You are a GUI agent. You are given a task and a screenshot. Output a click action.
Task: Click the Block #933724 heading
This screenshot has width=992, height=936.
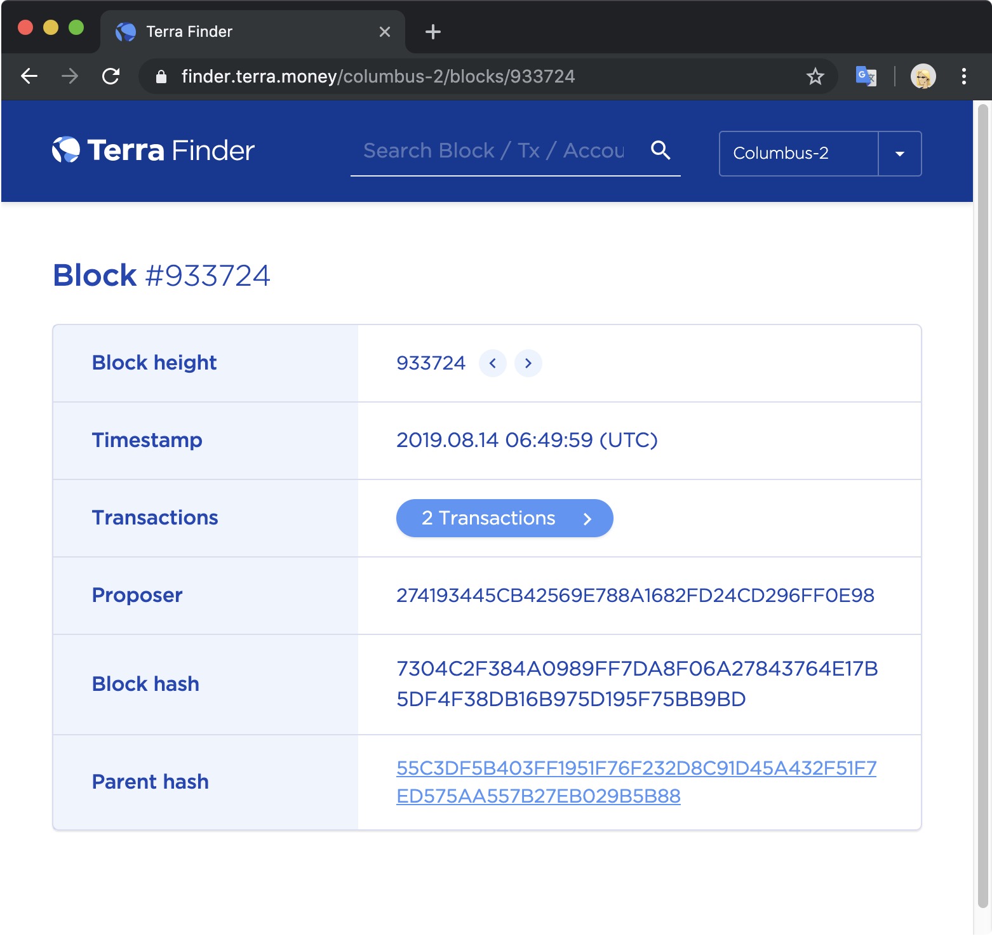[161, 276]
